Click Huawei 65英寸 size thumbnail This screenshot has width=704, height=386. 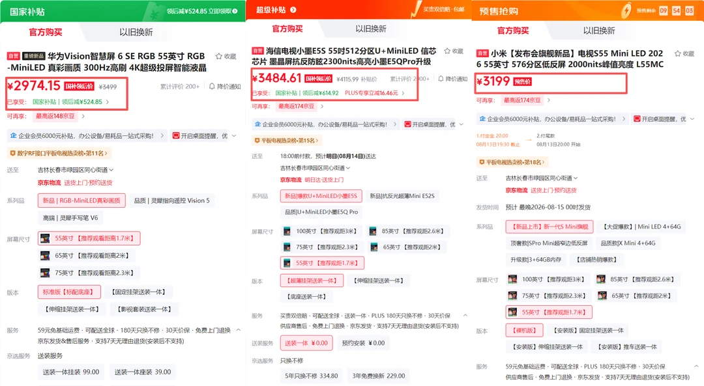click(45, 256)
